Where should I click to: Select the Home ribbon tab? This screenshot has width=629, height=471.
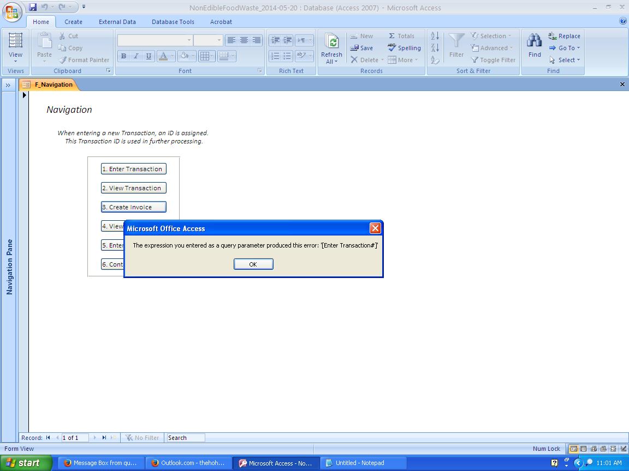[x=41, y=22]
